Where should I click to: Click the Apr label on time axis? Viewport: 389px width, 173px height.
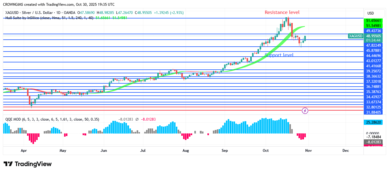click(x=24, y=150)
